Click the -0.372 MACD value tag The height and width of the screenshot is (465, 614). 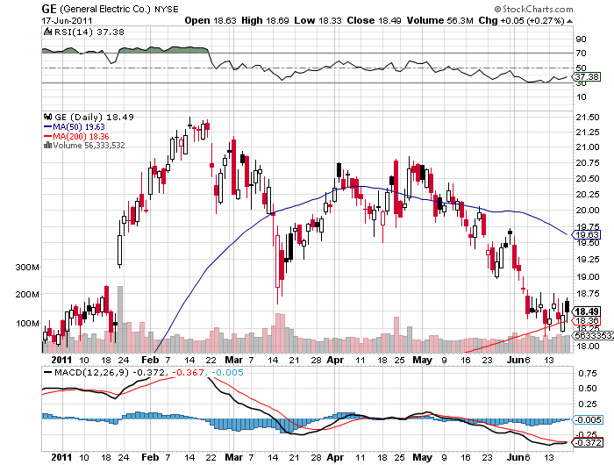[588, 443]
